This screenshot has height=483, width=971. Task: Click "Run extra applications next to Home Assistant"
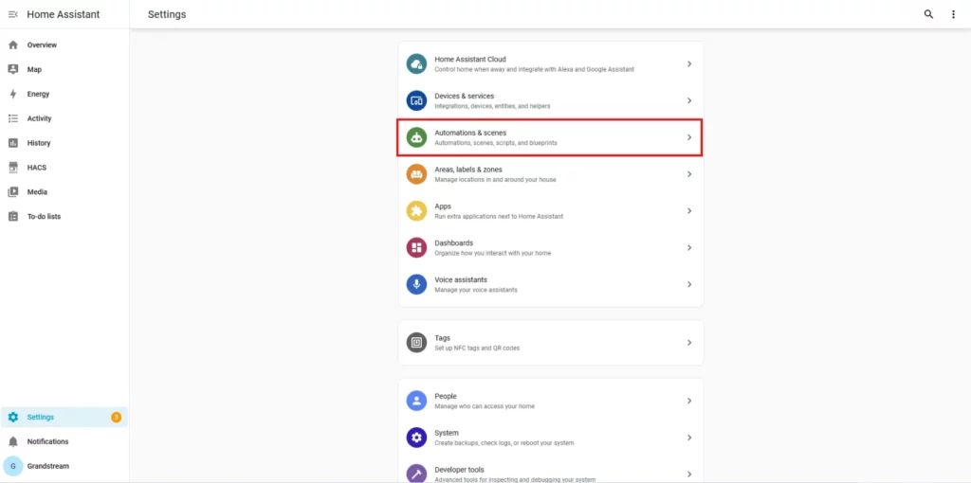499,217
